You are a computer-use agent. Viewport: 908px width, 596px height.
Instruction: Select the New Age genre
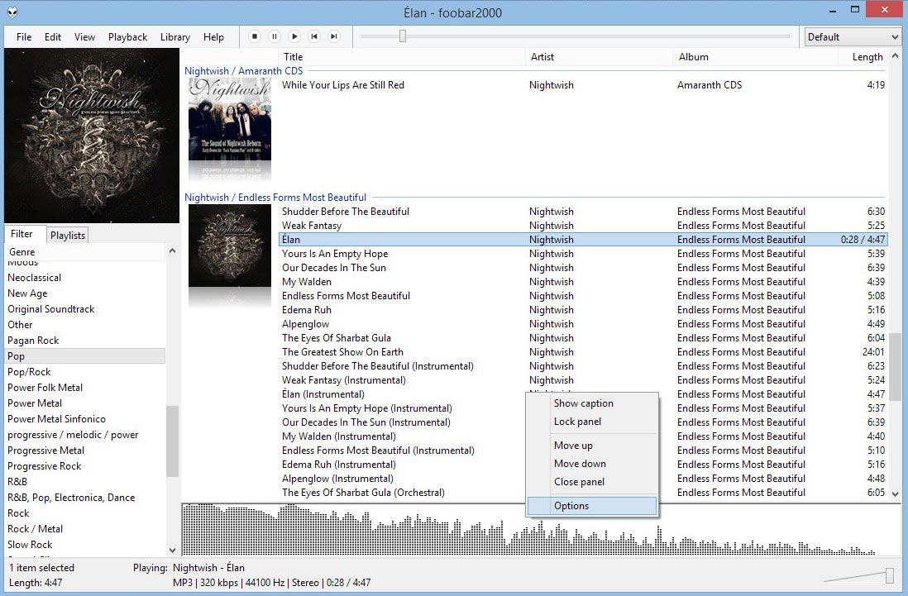pos(84,293)
